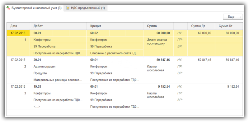Sort by the Дебет column header

click(x=58, y=26)
